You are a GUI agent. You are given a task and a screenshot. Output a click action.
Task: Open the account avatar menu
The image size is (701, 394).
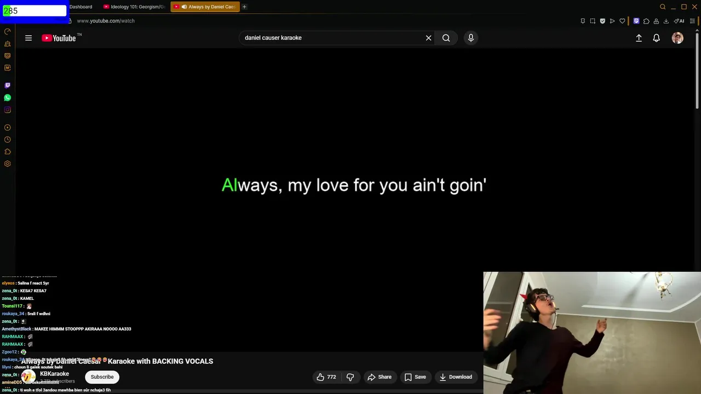677,38
